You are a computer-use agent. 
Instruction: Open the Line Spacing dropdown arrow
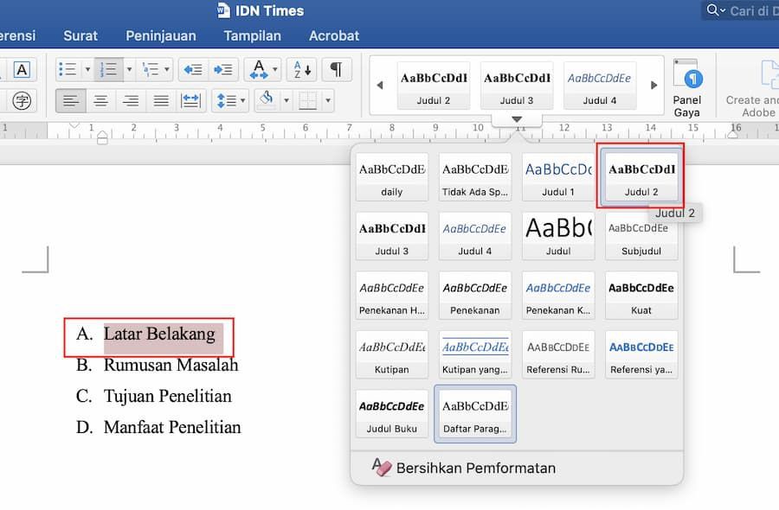point(243,100)
